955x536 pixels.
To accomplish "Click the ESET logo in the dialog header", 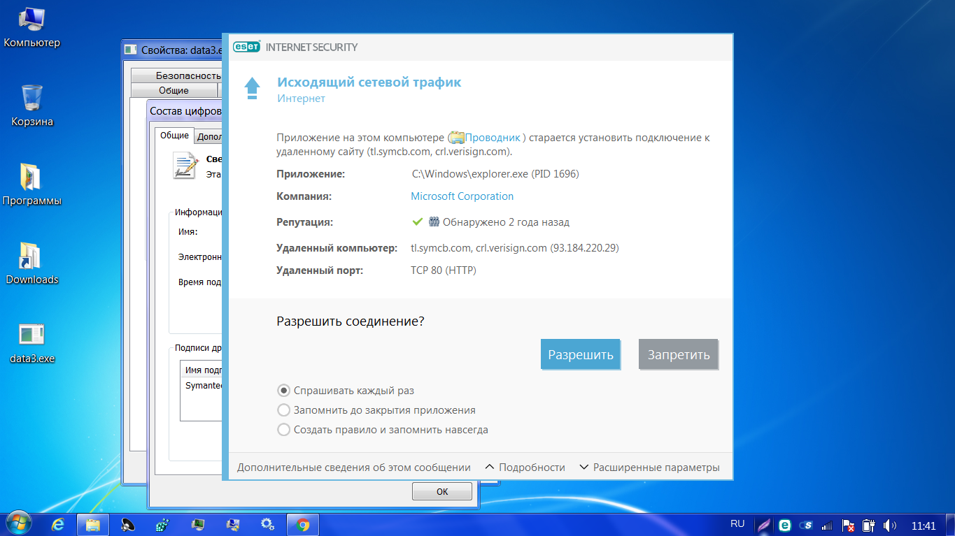I will coord(247,47).
